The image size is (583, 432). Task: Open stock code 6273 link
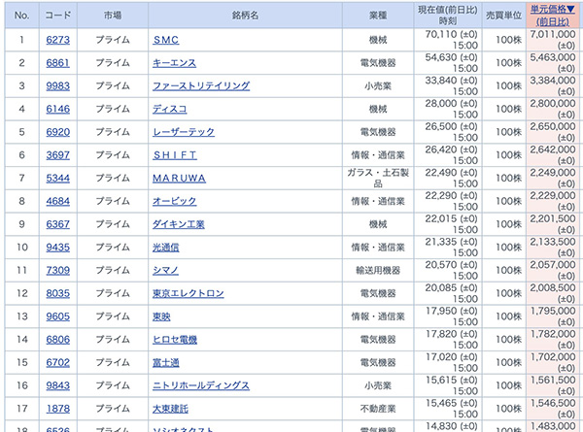click(x=55, y=40)
